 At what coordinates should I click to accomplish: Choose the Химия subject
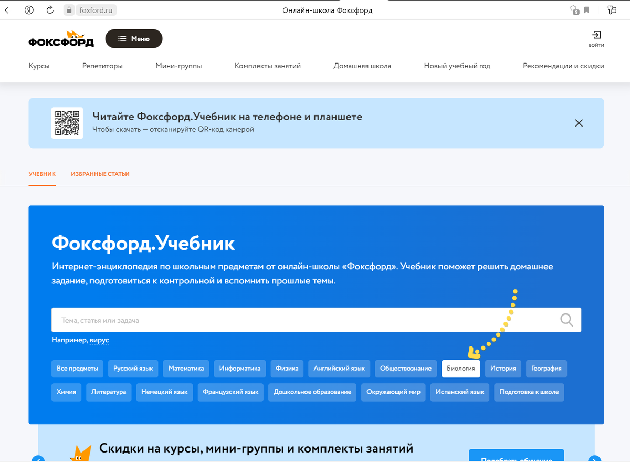click(67, 392)
